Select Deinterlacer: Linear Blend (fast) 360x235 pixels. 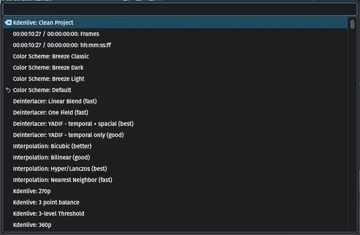(x=175, y=101)
